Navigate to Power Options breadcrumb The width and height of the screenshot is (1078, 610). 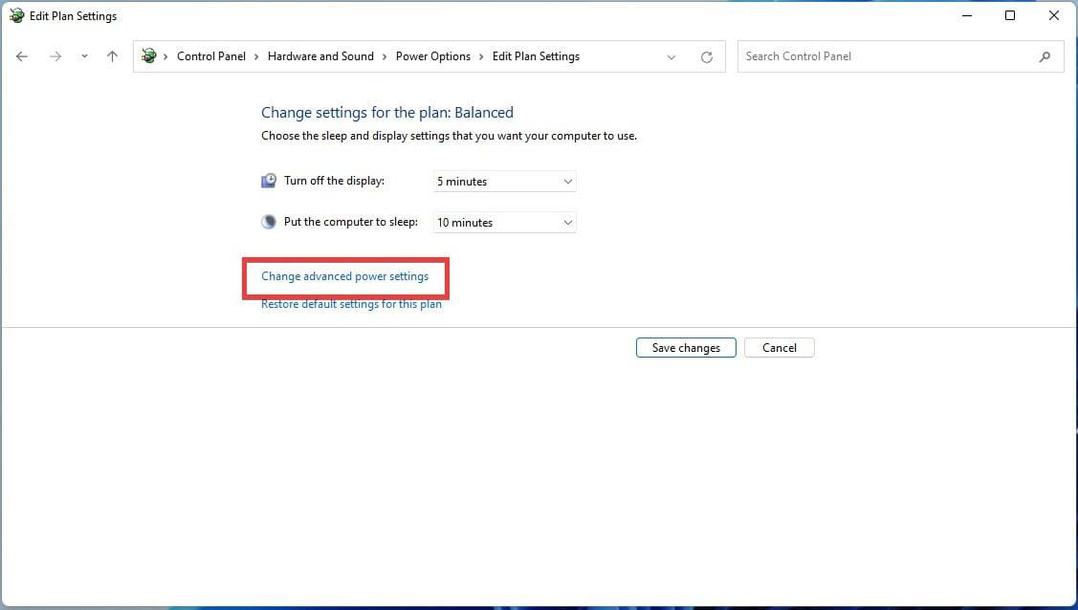pos(433,56)
